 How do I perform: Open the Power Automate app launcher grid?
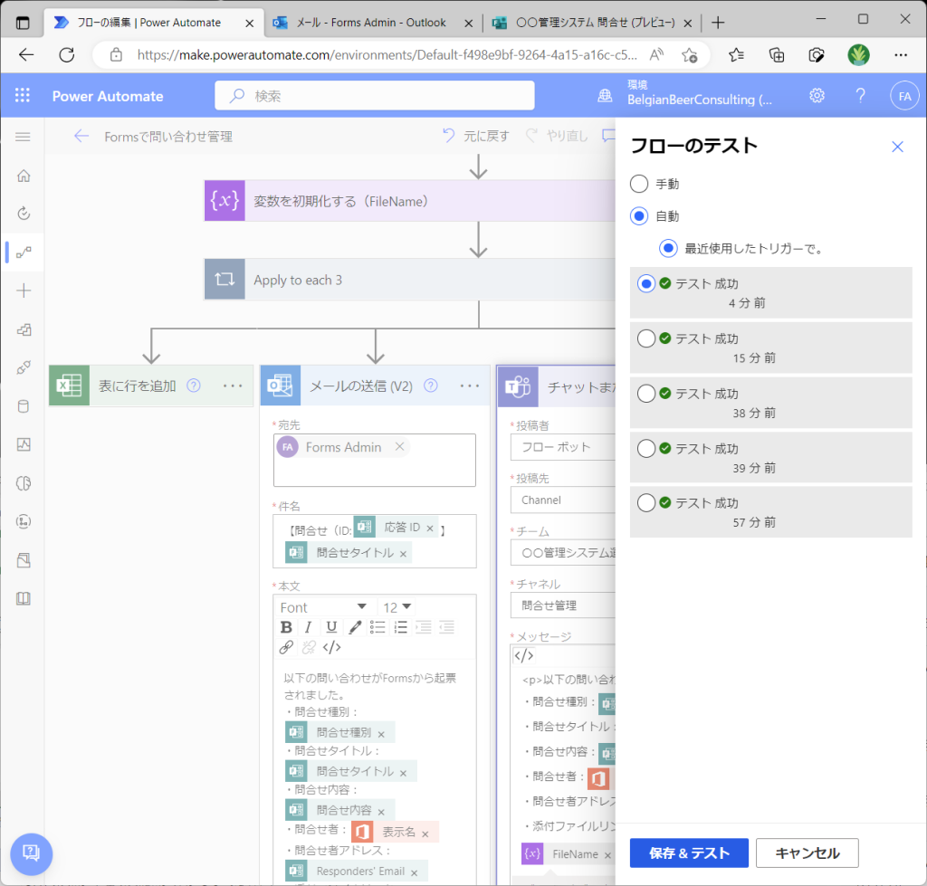tap(23, 96)
